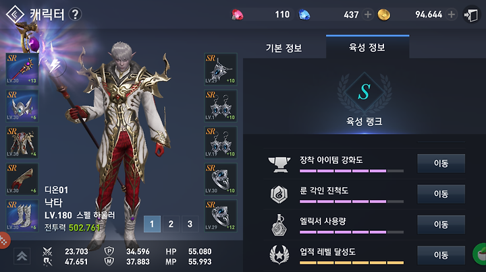486x272 pixels.
Task: Go back using the diamond arrow icon
Action: point(15,14)
